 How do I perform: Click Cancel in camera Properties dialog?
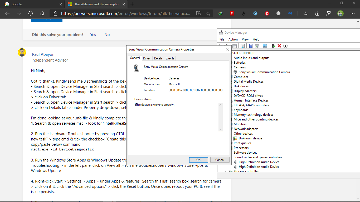pos(220,160)
